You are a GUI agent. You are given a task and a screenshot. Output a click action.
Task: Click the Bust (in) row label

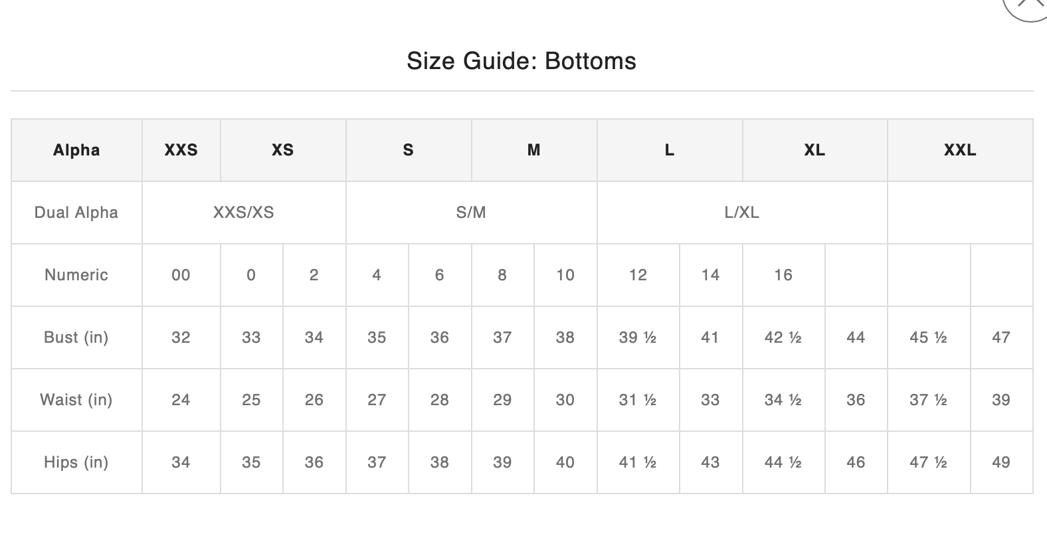(76, 337)
